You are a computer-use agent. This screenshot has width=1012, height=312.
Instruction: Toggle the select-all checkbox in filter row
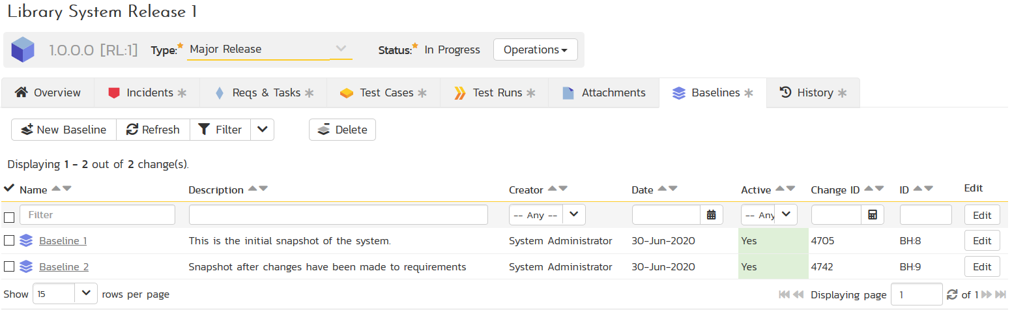(9, 217)
